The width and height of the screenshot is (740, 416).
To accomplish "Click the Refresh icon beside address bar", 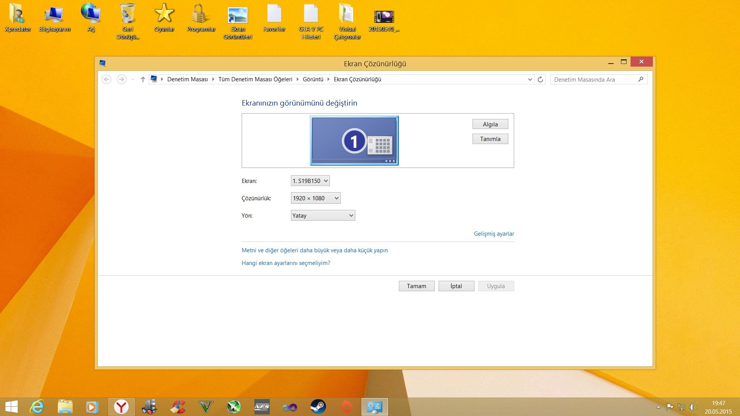I will [x=540, y=79].
